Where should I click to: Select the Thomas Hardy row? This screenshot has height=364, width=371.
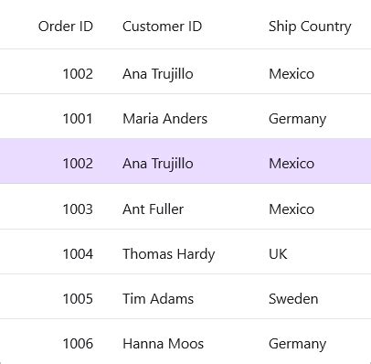click(185, 252)
